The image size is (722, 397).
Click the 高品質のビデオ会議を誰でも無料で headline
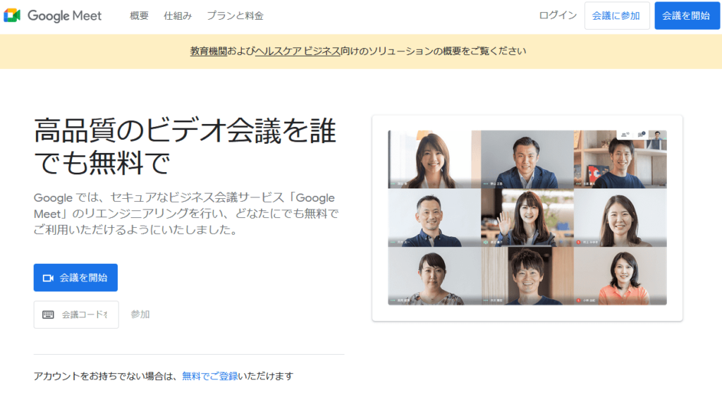click(x=185, y=147)
